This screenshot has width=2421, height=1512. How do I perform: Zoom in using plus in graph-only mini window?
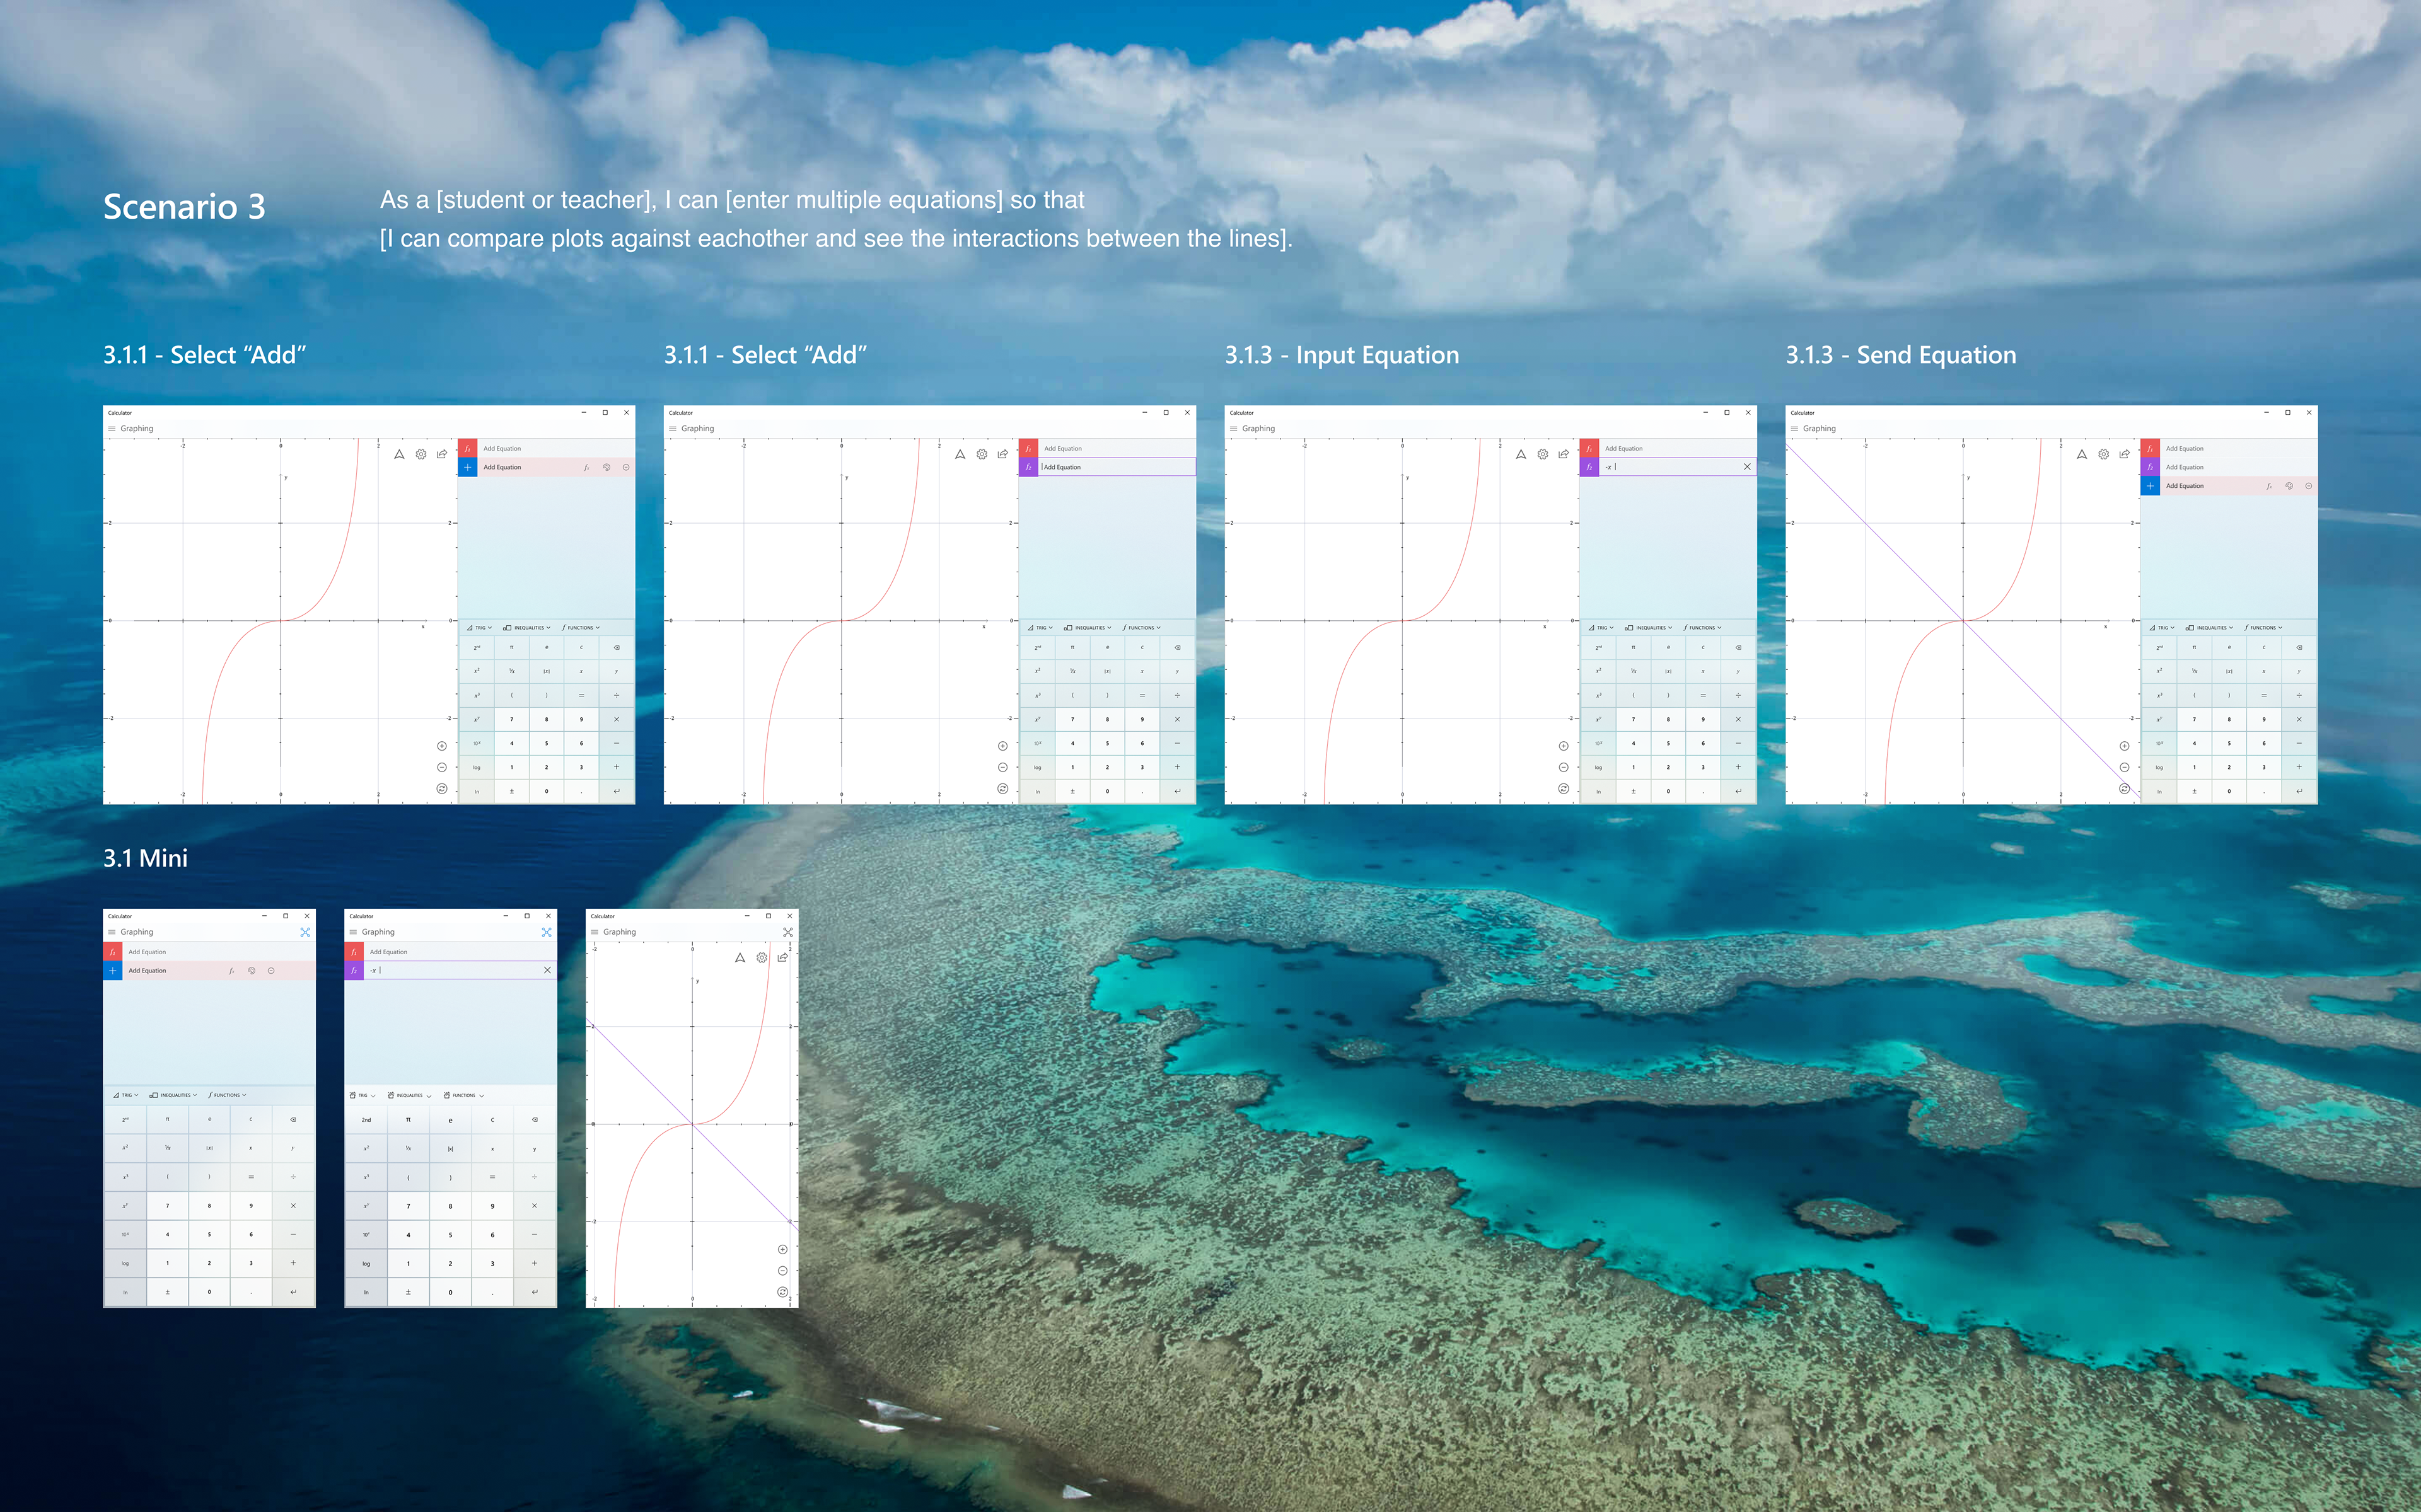783,1249
